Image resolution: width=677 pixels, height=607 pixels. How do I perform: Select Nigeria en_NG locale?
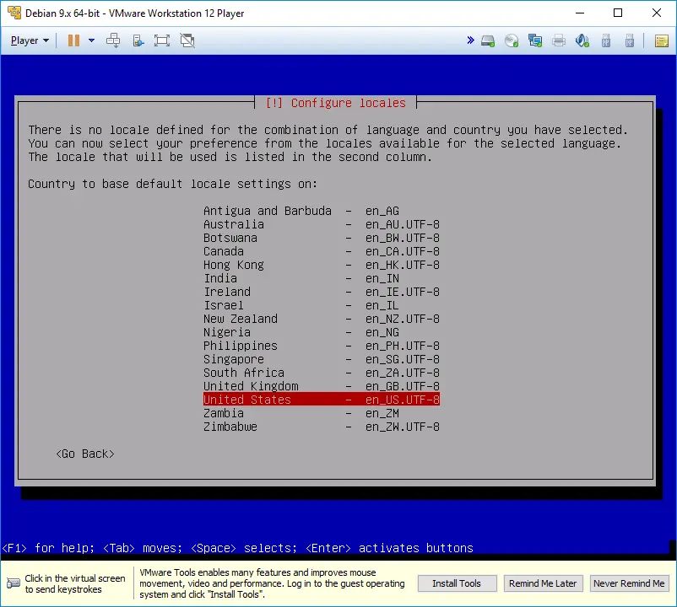(x=322, y=332)
